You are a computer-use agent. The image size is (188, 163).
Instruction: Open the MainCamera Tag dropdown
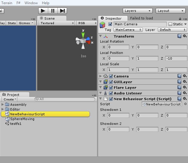(x=128, y=30)
